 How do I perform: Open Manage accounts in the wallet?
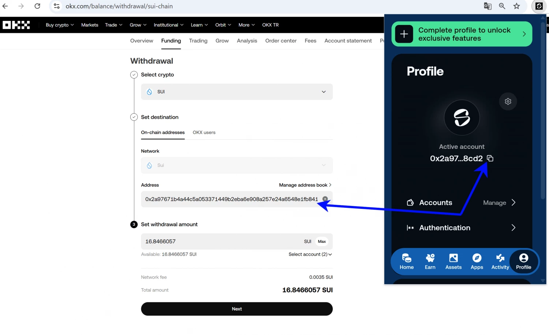pyautogui.click(x=499, y=203)
